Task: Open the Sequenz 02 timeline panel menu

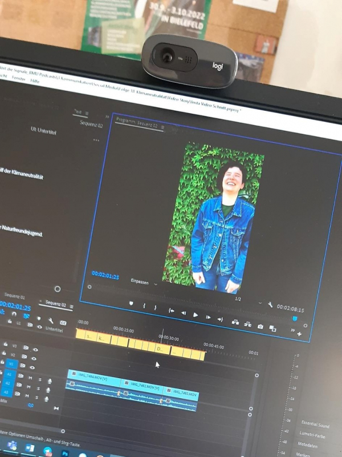Action: 72,307
